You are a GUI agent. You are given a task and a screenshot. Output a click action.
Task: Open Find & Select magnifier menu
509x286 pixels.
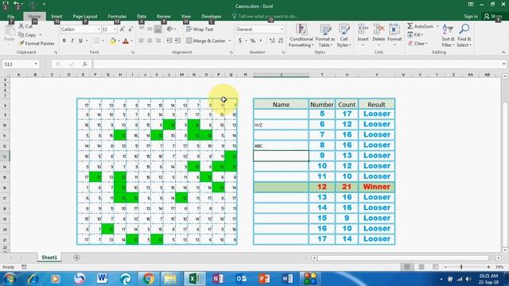coord(464,36)
